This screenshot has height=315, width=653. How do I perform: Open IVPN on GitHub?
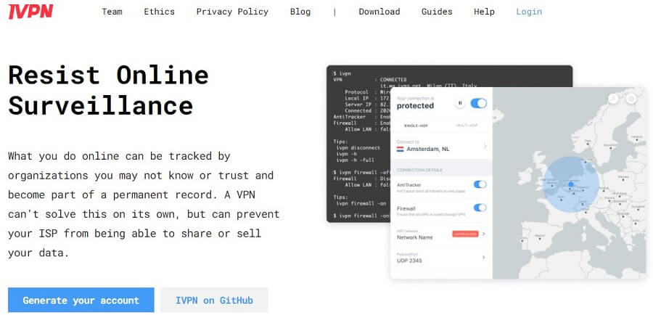[x=214, y=300]
